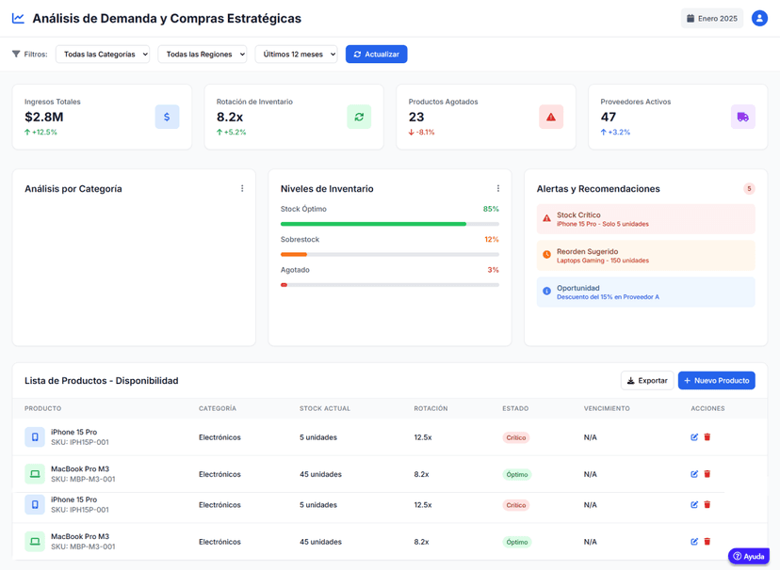
Task: Click the Agotado red progress bar
Action: point(284,285)
